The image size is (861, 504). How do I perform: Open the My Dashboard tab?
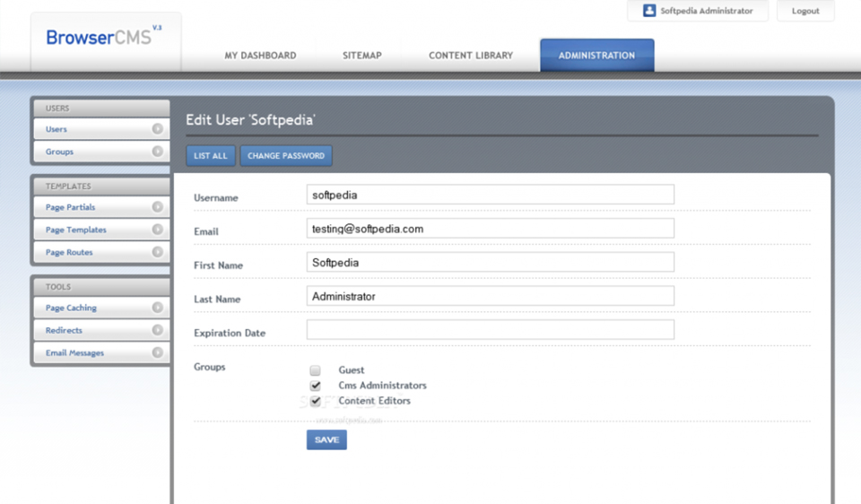260,56
